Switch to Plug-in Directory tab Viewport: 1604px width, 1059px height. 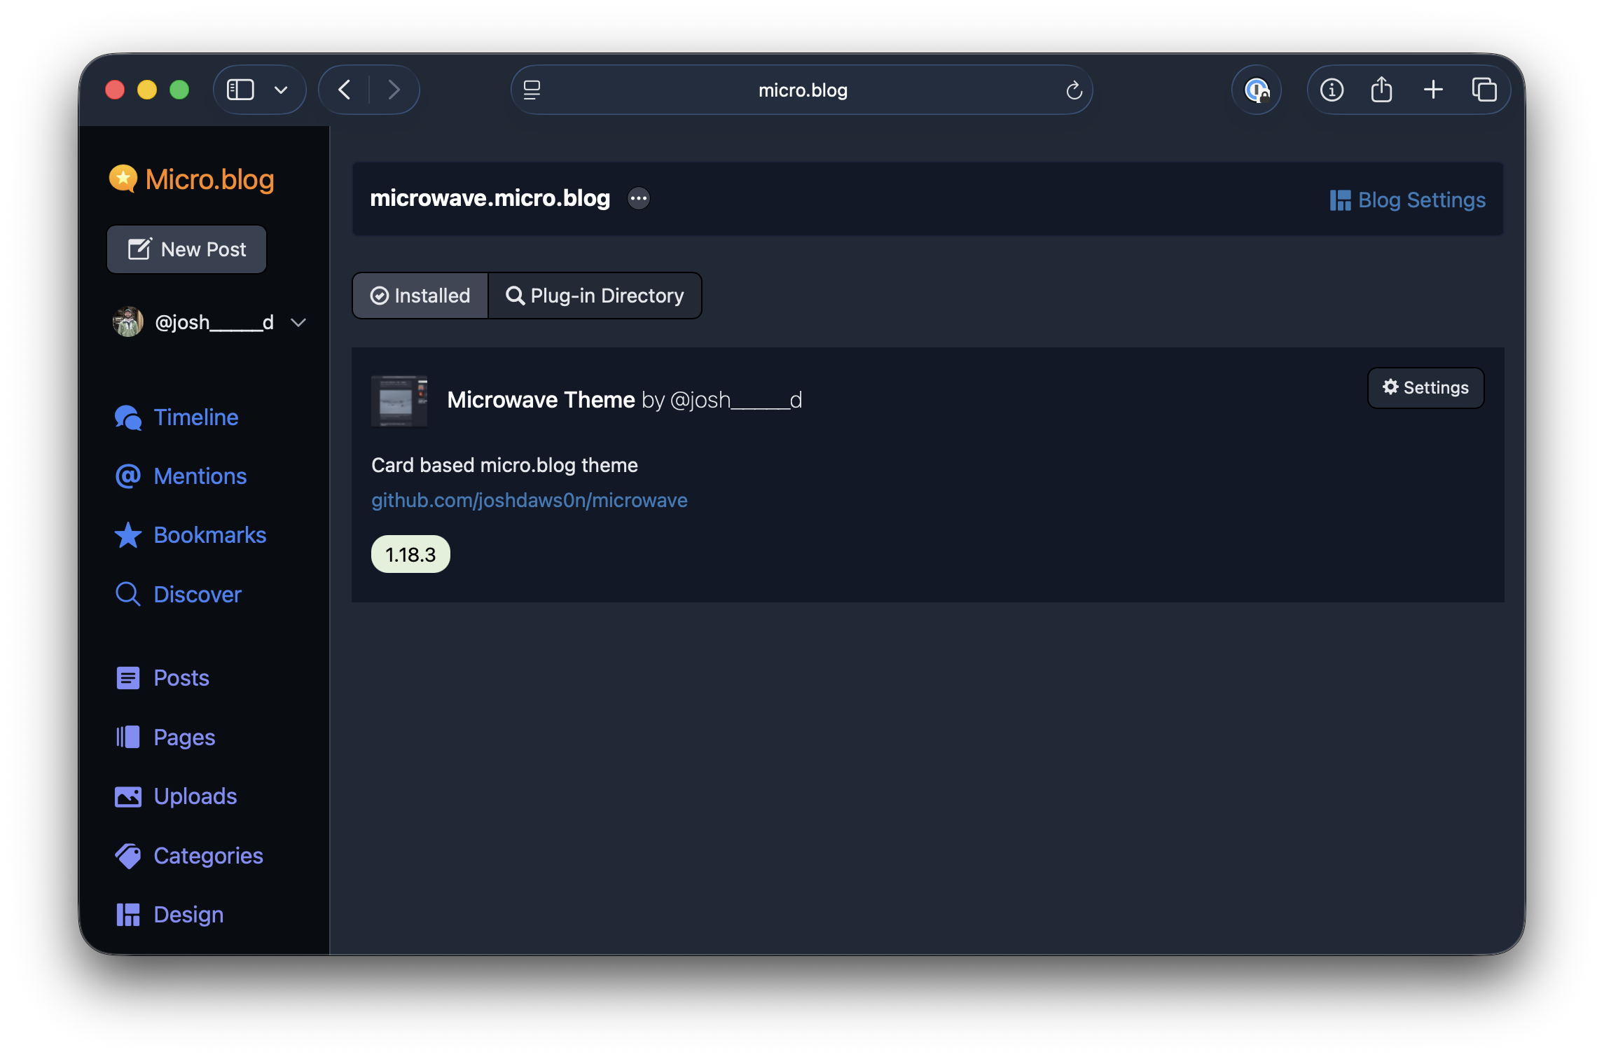click(x=595, y=296)
